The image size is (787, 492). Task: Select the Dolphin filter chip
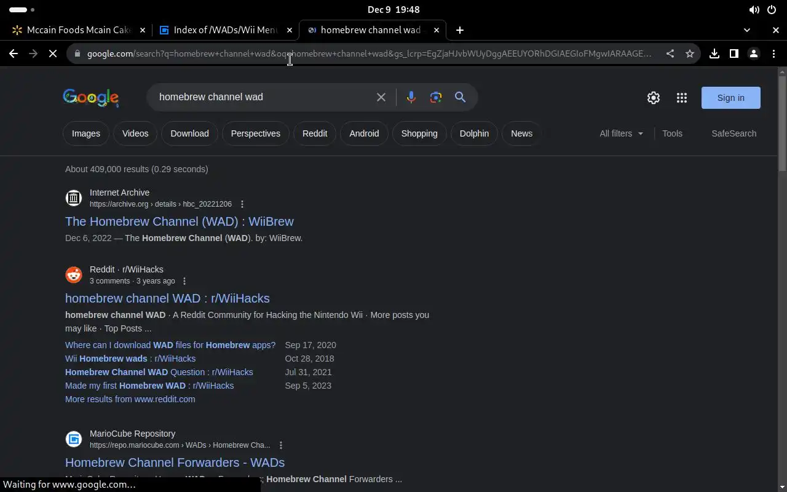tap(474, 133)
